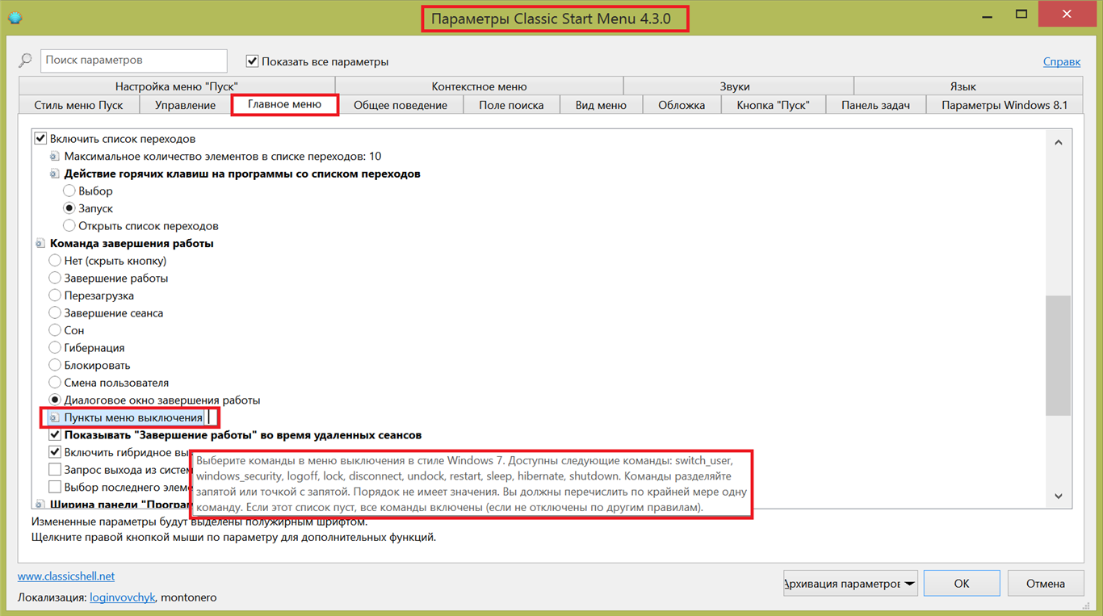This screenshot has height=616, width=1103.
Task: Select the "Перезагрузка" radio button
Action: point(55,295)
